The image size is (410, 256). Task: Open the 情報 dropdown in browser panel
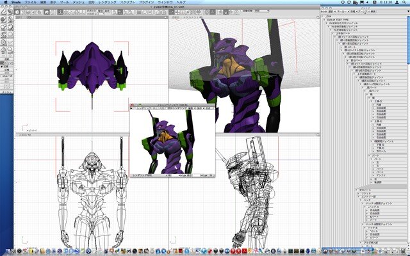tap(354, 12)
